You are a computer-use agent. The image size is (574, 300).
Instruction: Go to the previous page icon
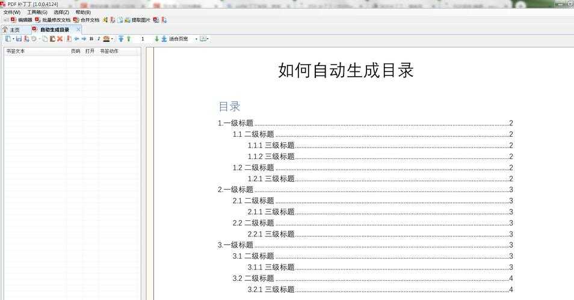tap(129, 38)
